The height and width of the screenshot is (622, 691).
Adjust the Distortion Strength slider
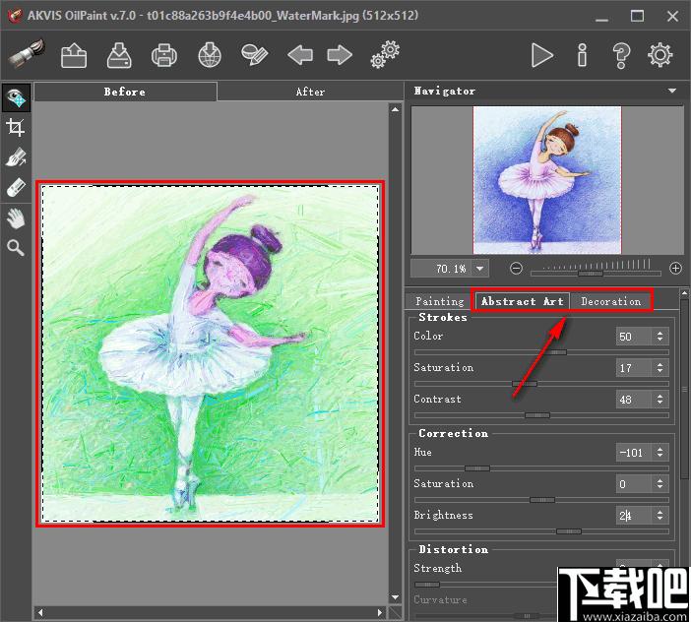pyautogui.click(x=484, y=585)
